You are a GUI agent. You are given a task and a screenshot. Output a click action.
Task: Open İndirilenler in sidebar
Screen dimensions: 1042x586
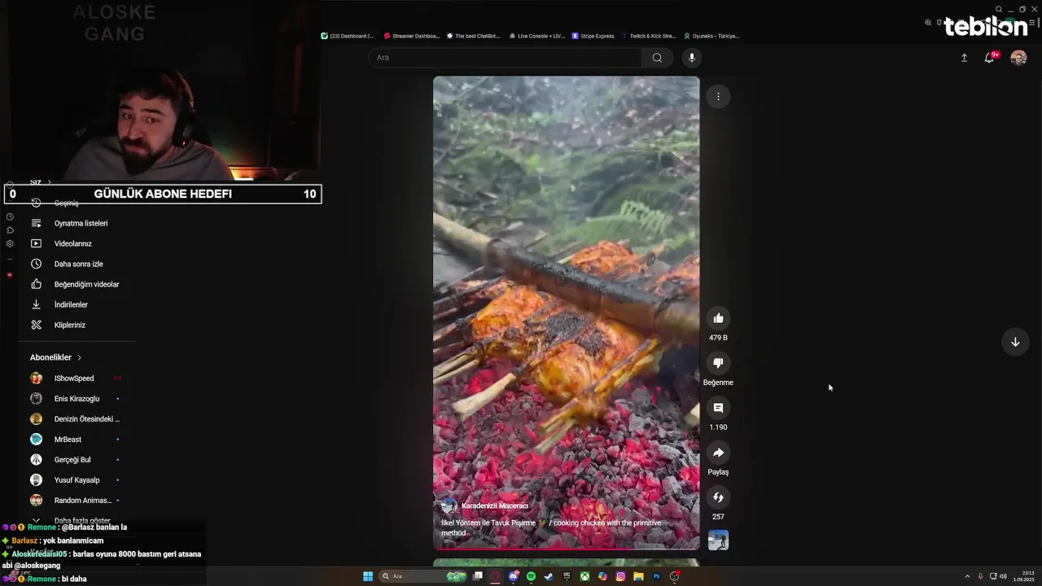point(71,304)
